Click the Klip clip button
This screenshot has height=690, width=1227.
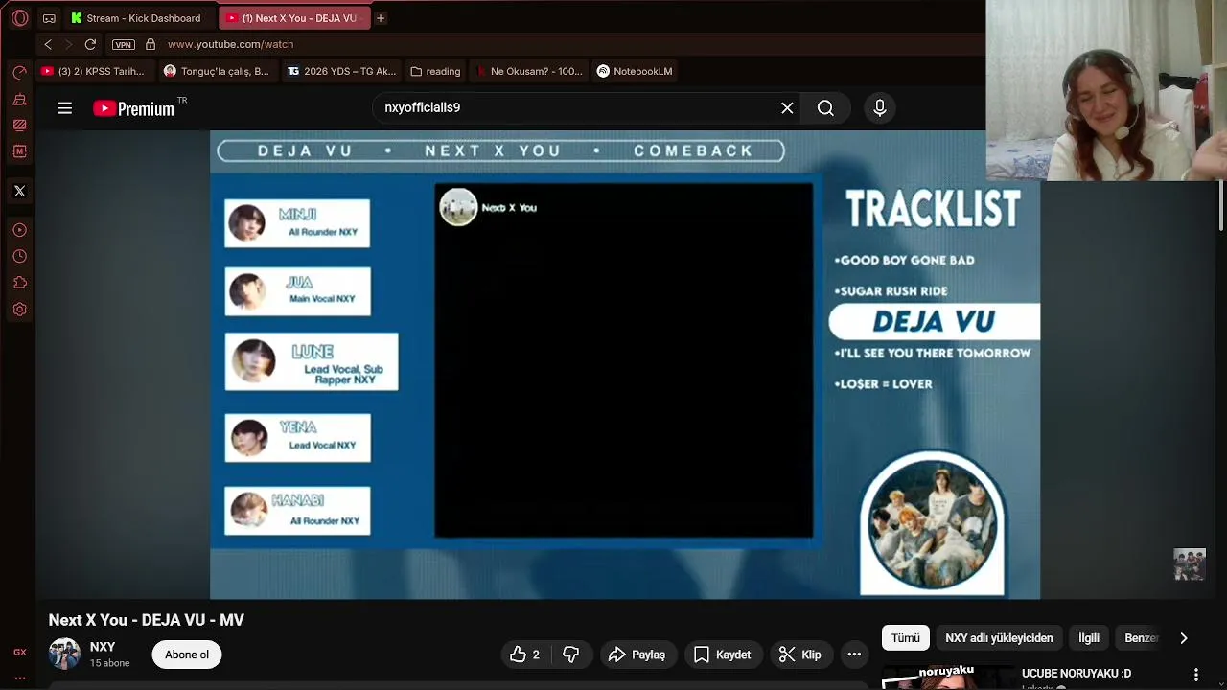[x=800, y=655]
